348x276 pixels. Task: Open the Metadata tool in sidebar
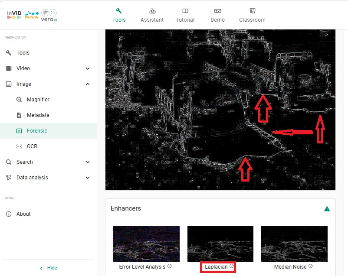pos(38,115)
